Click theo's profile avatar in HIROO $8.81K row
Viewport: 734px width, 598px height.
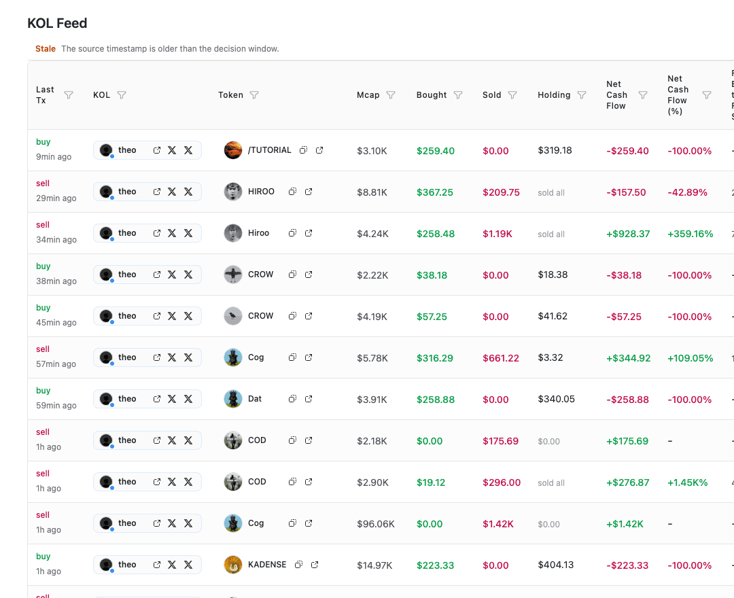(x=106, y=192)
